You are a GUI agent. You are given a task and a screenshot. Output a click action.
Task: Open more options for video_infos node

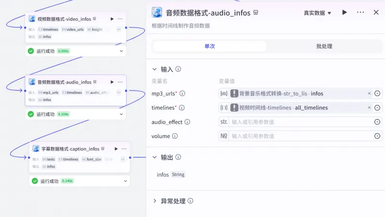(x=120, y=19)
